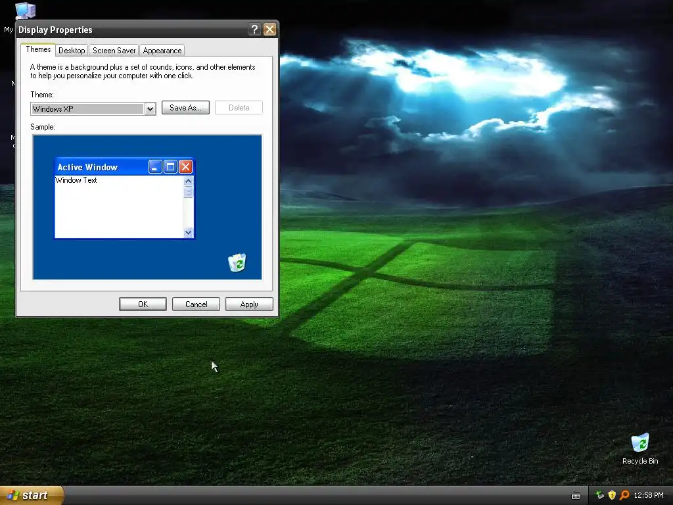Open the Screen Saver tab
673x505 pixels.
coord(114,51)
